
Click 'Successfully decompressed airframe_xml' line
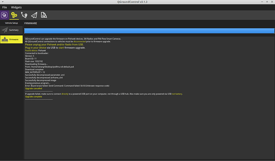(x=44, y=78)
